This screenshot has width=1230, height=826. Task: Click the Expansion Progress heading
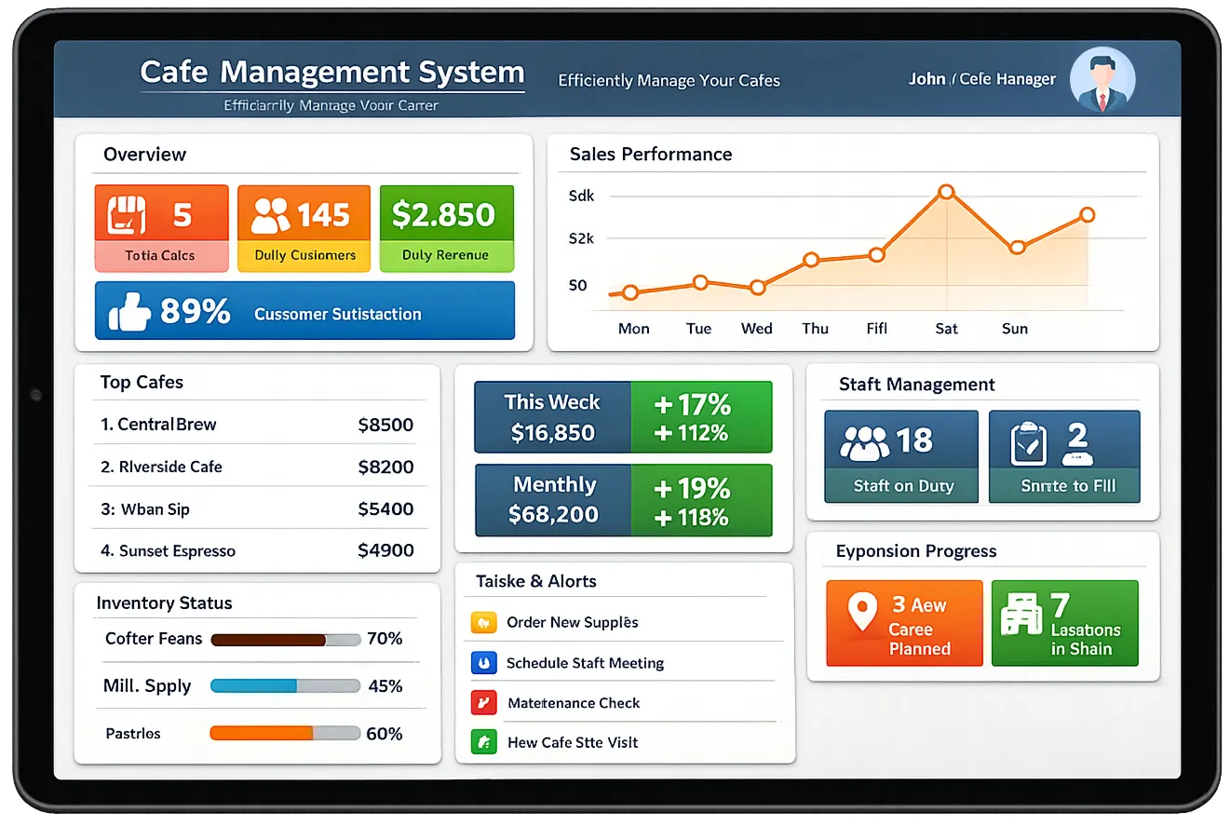916,551
